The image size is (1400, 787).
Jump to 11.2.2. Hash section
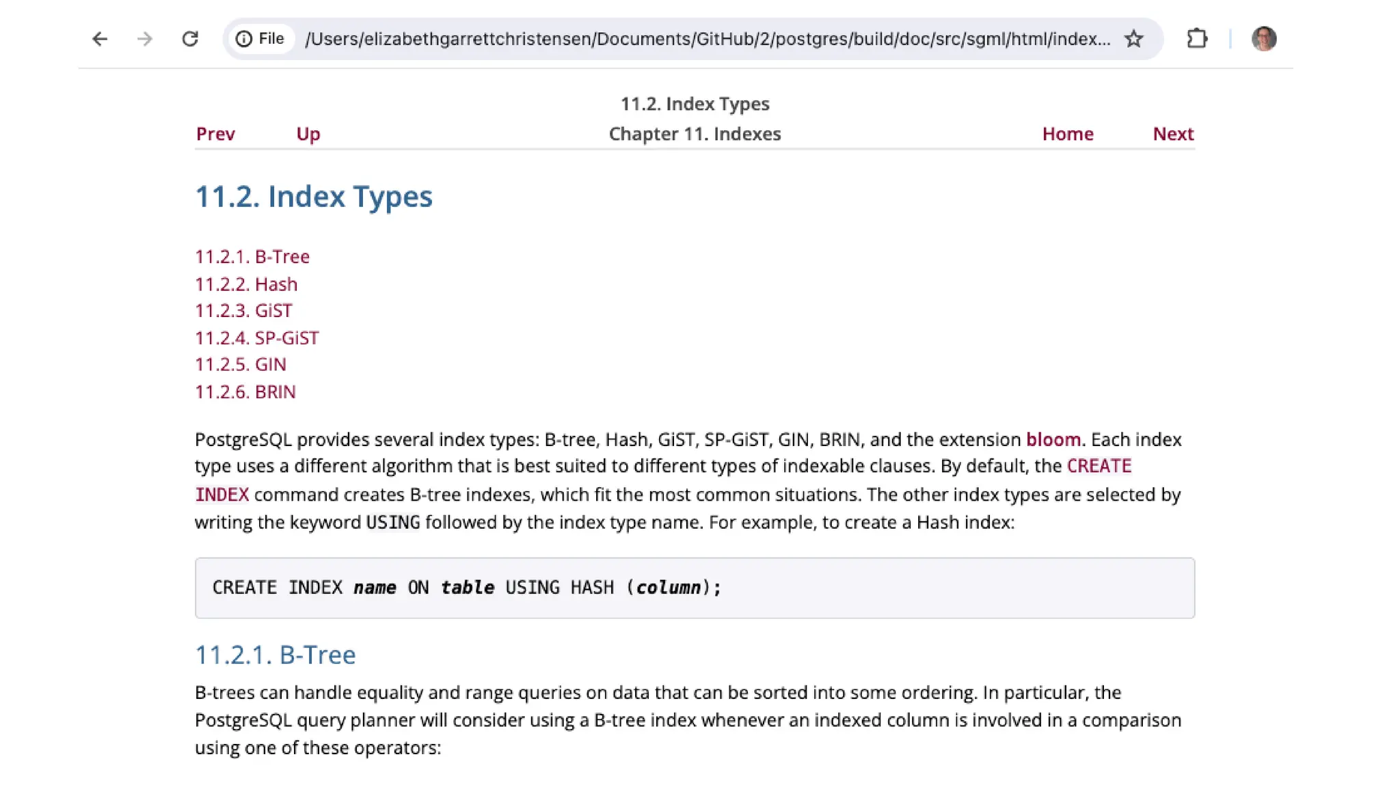[x=246, y=284]
